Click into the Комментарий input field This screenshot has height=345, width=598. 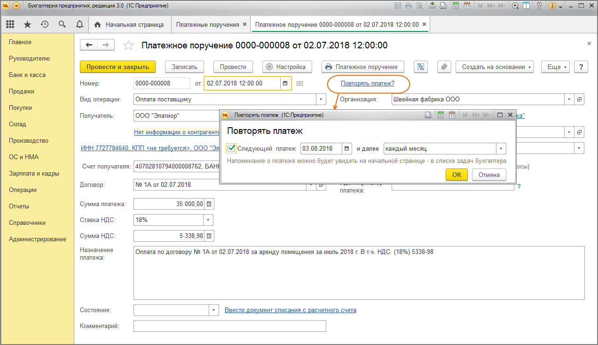click(x=229, y=326)
